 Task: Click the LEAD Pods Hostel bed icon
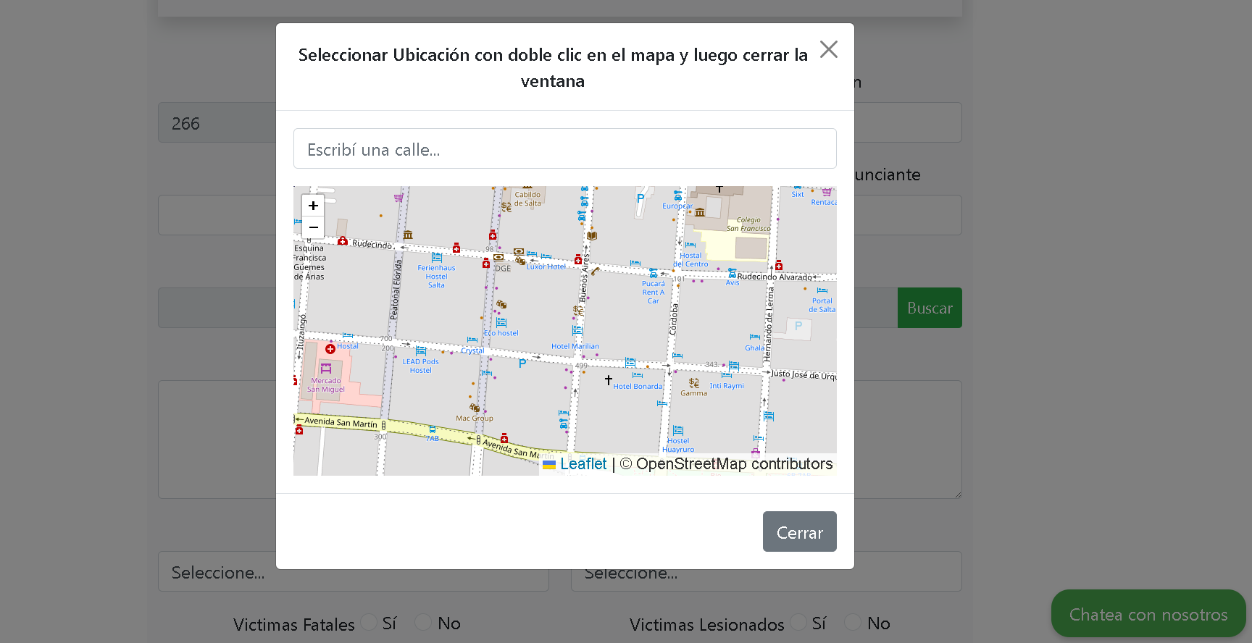[x=421, y=351]
